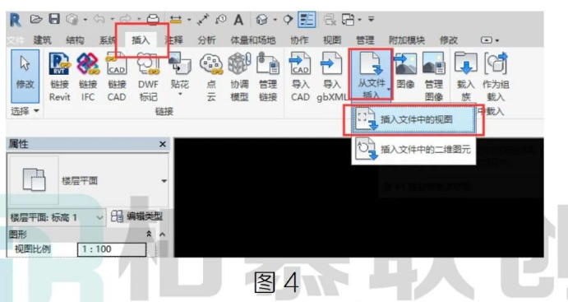Click the Point Cloud (点云) icon
The width and height of the screenshot is (568, 302).
pos(211,77)
